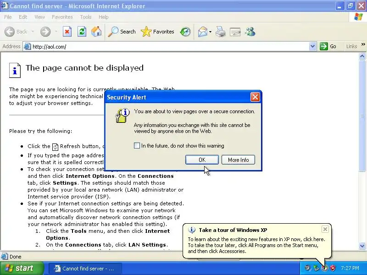The image size is (367, 275).
Task: Click the red security shield tray icon
Action: (x=333, y=268)
